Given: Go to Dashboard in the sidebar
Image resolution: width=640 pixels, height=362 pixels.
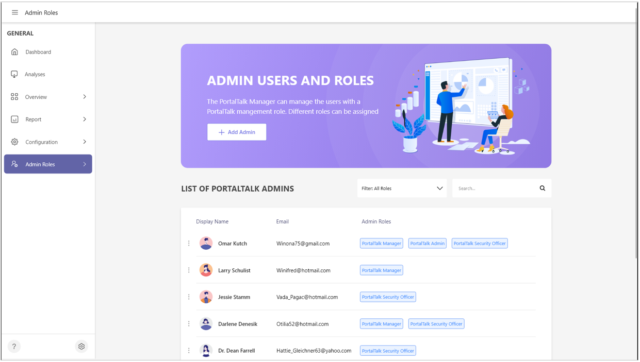Looking at the screenshot, I should pyautogui.click(x=38, y=52).
